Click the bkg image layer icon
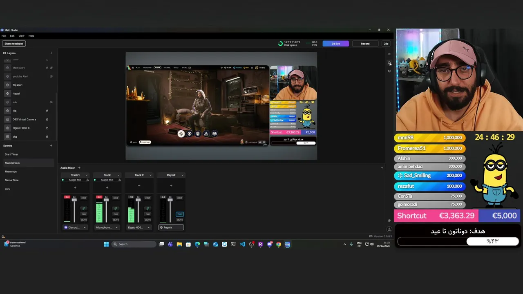Viewport: 523px width, 294px height. [7, 136]
